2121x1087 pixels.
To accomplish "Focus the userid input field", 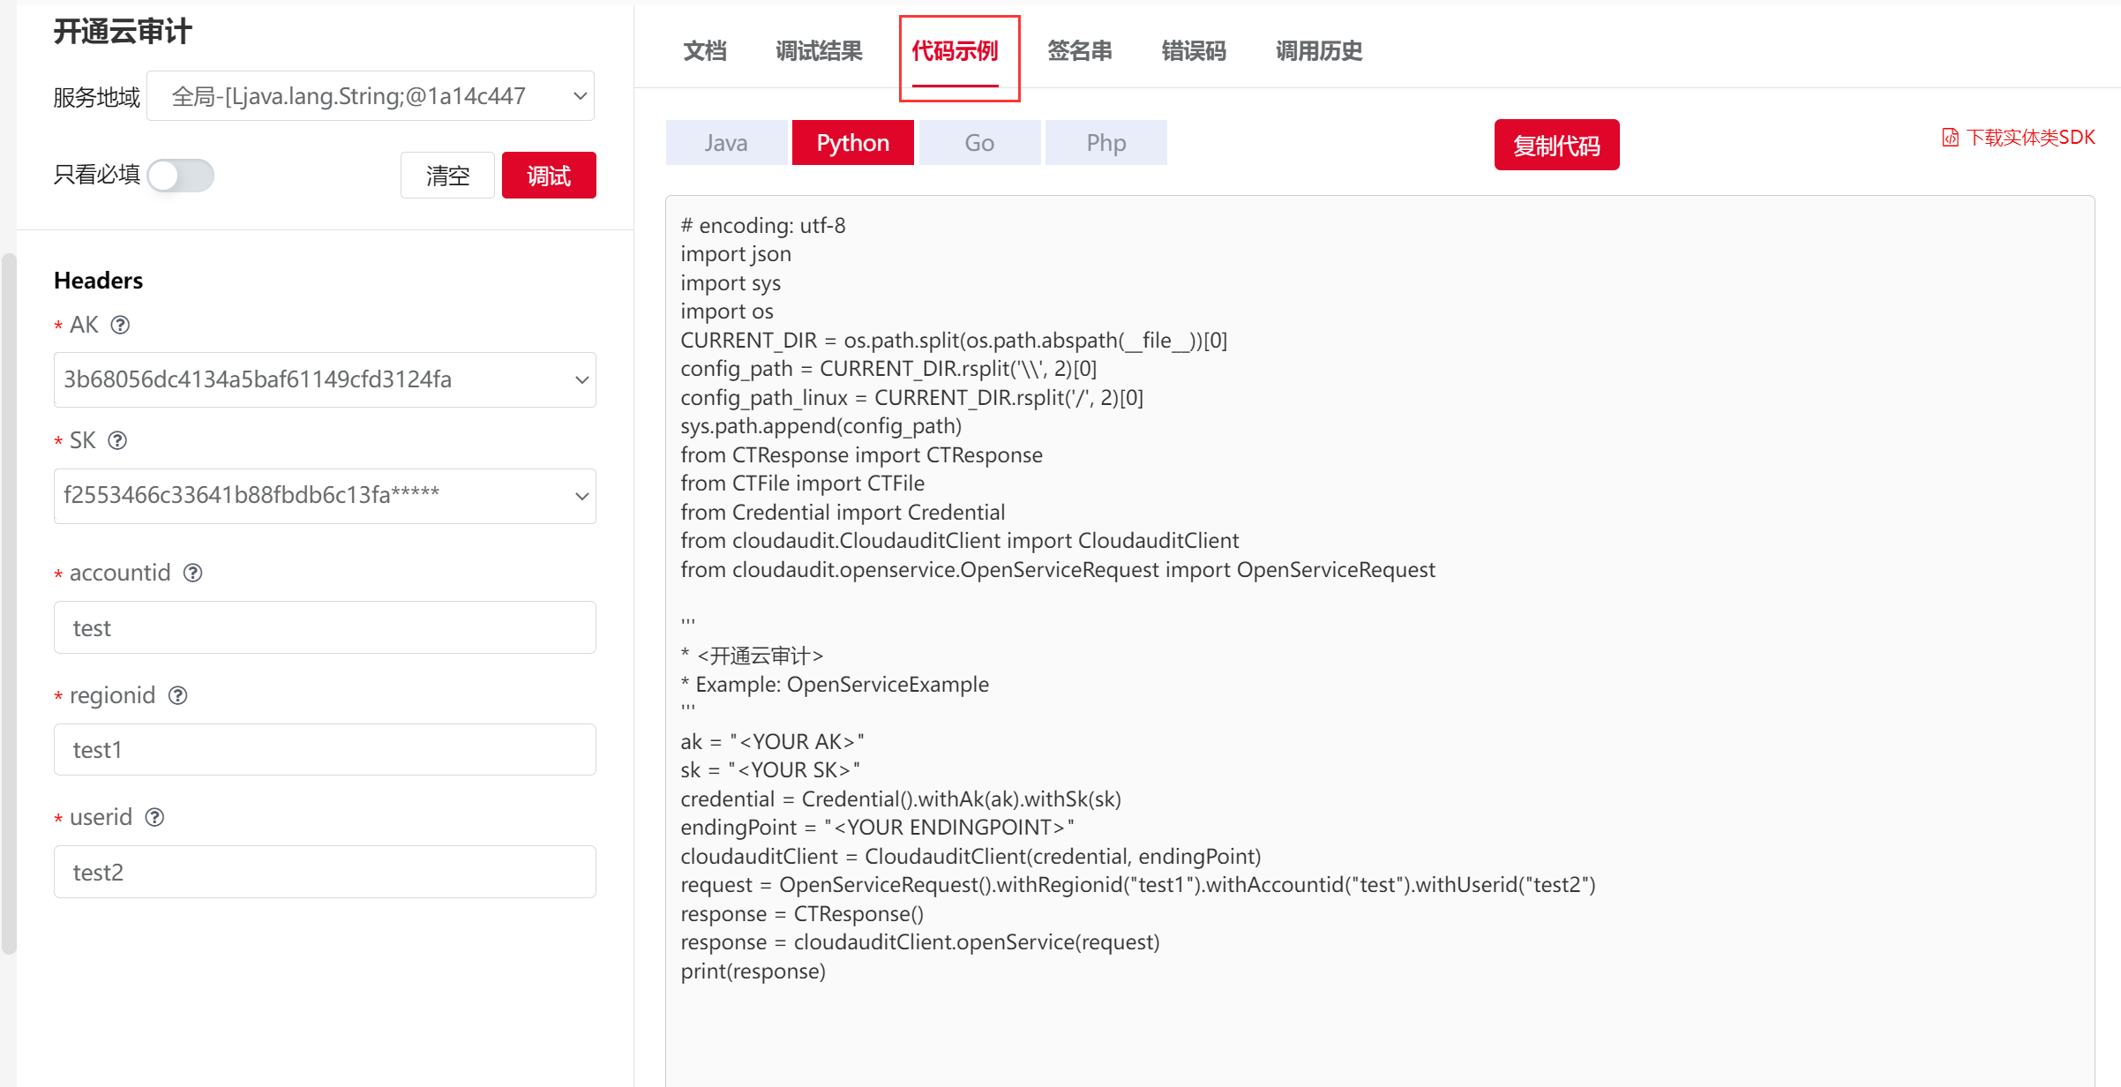I will [x=325, y=872].
